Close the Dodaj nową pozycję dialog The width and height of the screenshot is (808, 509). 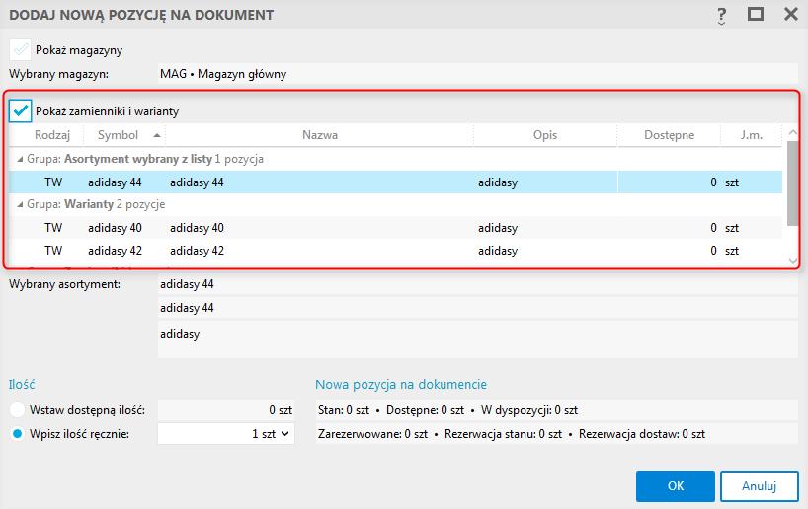(x=791, y=14)
